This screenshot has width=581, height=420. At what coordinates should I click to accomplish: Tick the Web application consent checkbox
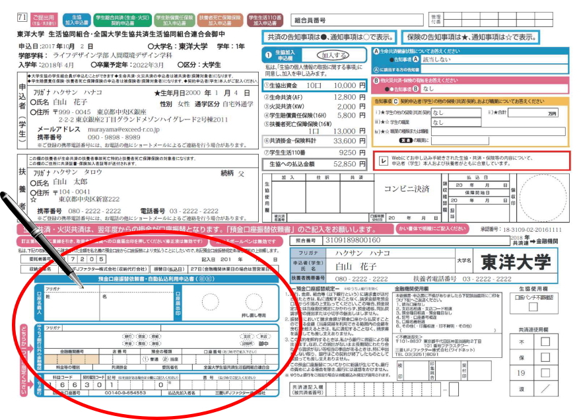pos(383,160)
